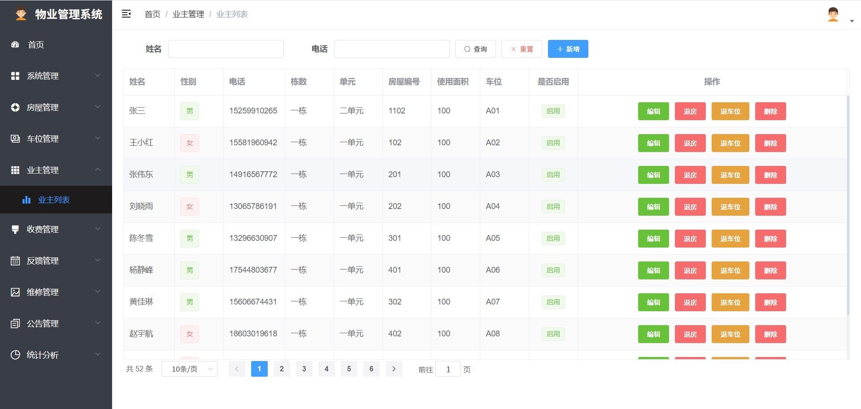Go to page 3 in pagination
Image resolution: width=861 pixels, height=409 pixels.
pyautogui.click(x=304, y=369)
